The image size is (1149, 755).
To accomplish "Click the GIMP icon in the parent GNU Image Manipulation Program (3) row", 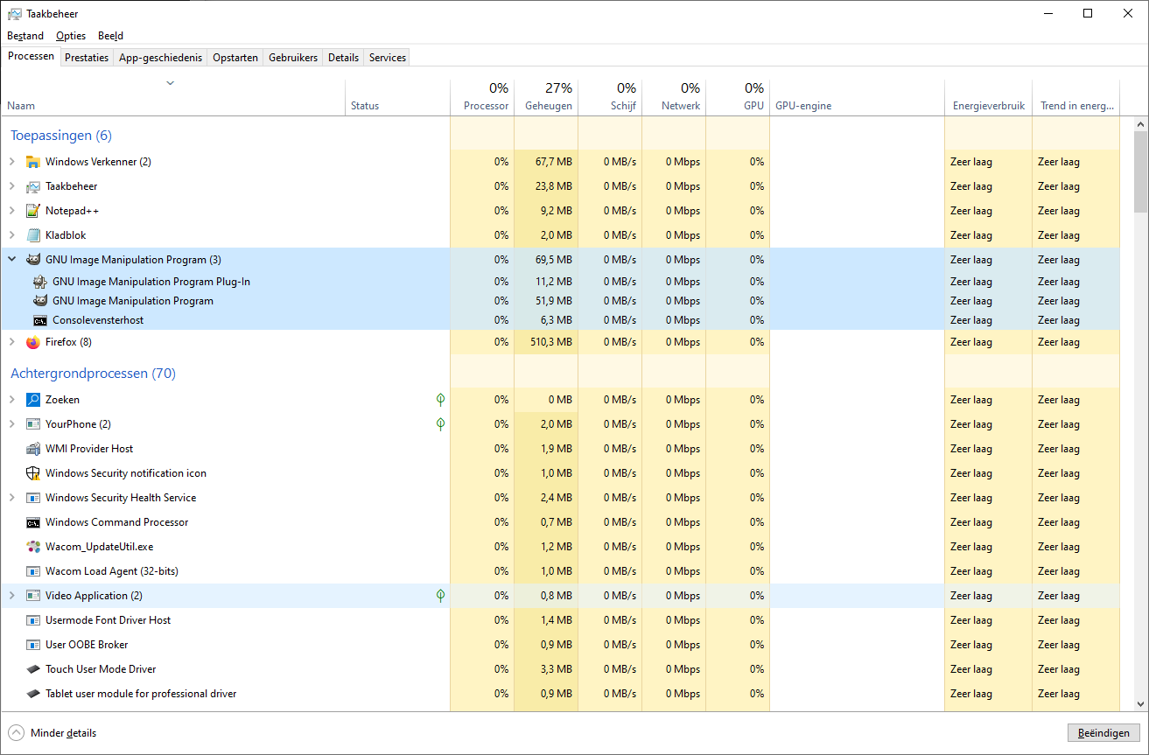I will 33,260.
